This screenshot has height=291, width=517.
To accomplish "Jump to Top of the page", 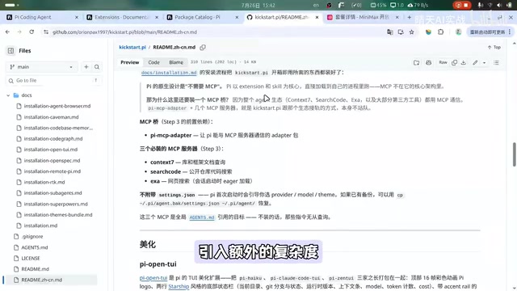I will [494, 47].
